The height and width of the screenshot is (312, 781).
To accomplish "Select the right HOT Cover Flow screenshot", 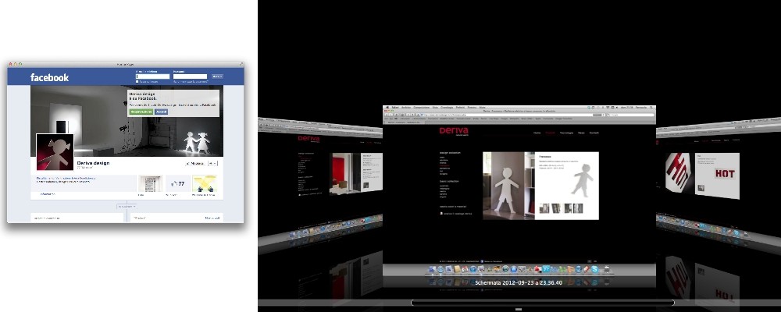I will coord(719,182).
